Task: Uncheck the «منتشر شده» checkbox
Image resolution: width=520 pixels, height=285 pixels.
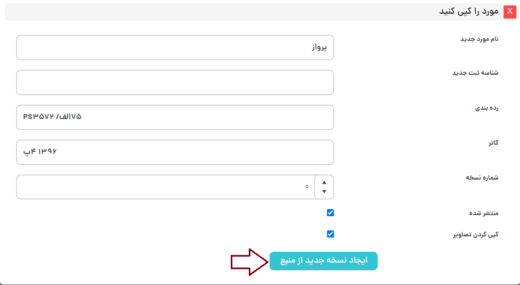Action: pyautogui.click(x=330, y=213)
